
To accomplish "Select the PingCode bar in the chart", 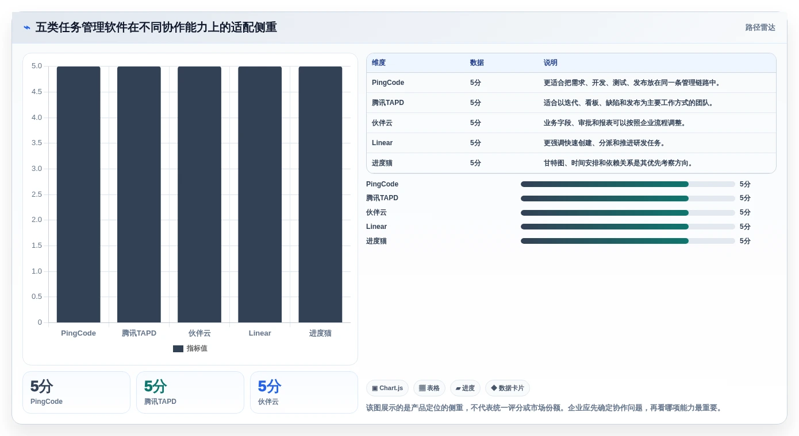I will (78, 194).
